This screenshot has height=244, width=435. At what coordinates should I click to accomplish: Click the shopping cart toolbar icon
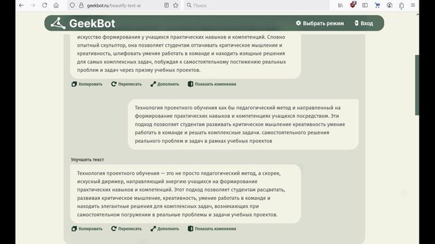377,5
